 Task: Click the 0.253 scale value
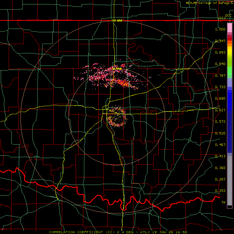click(x=220, y=191)
